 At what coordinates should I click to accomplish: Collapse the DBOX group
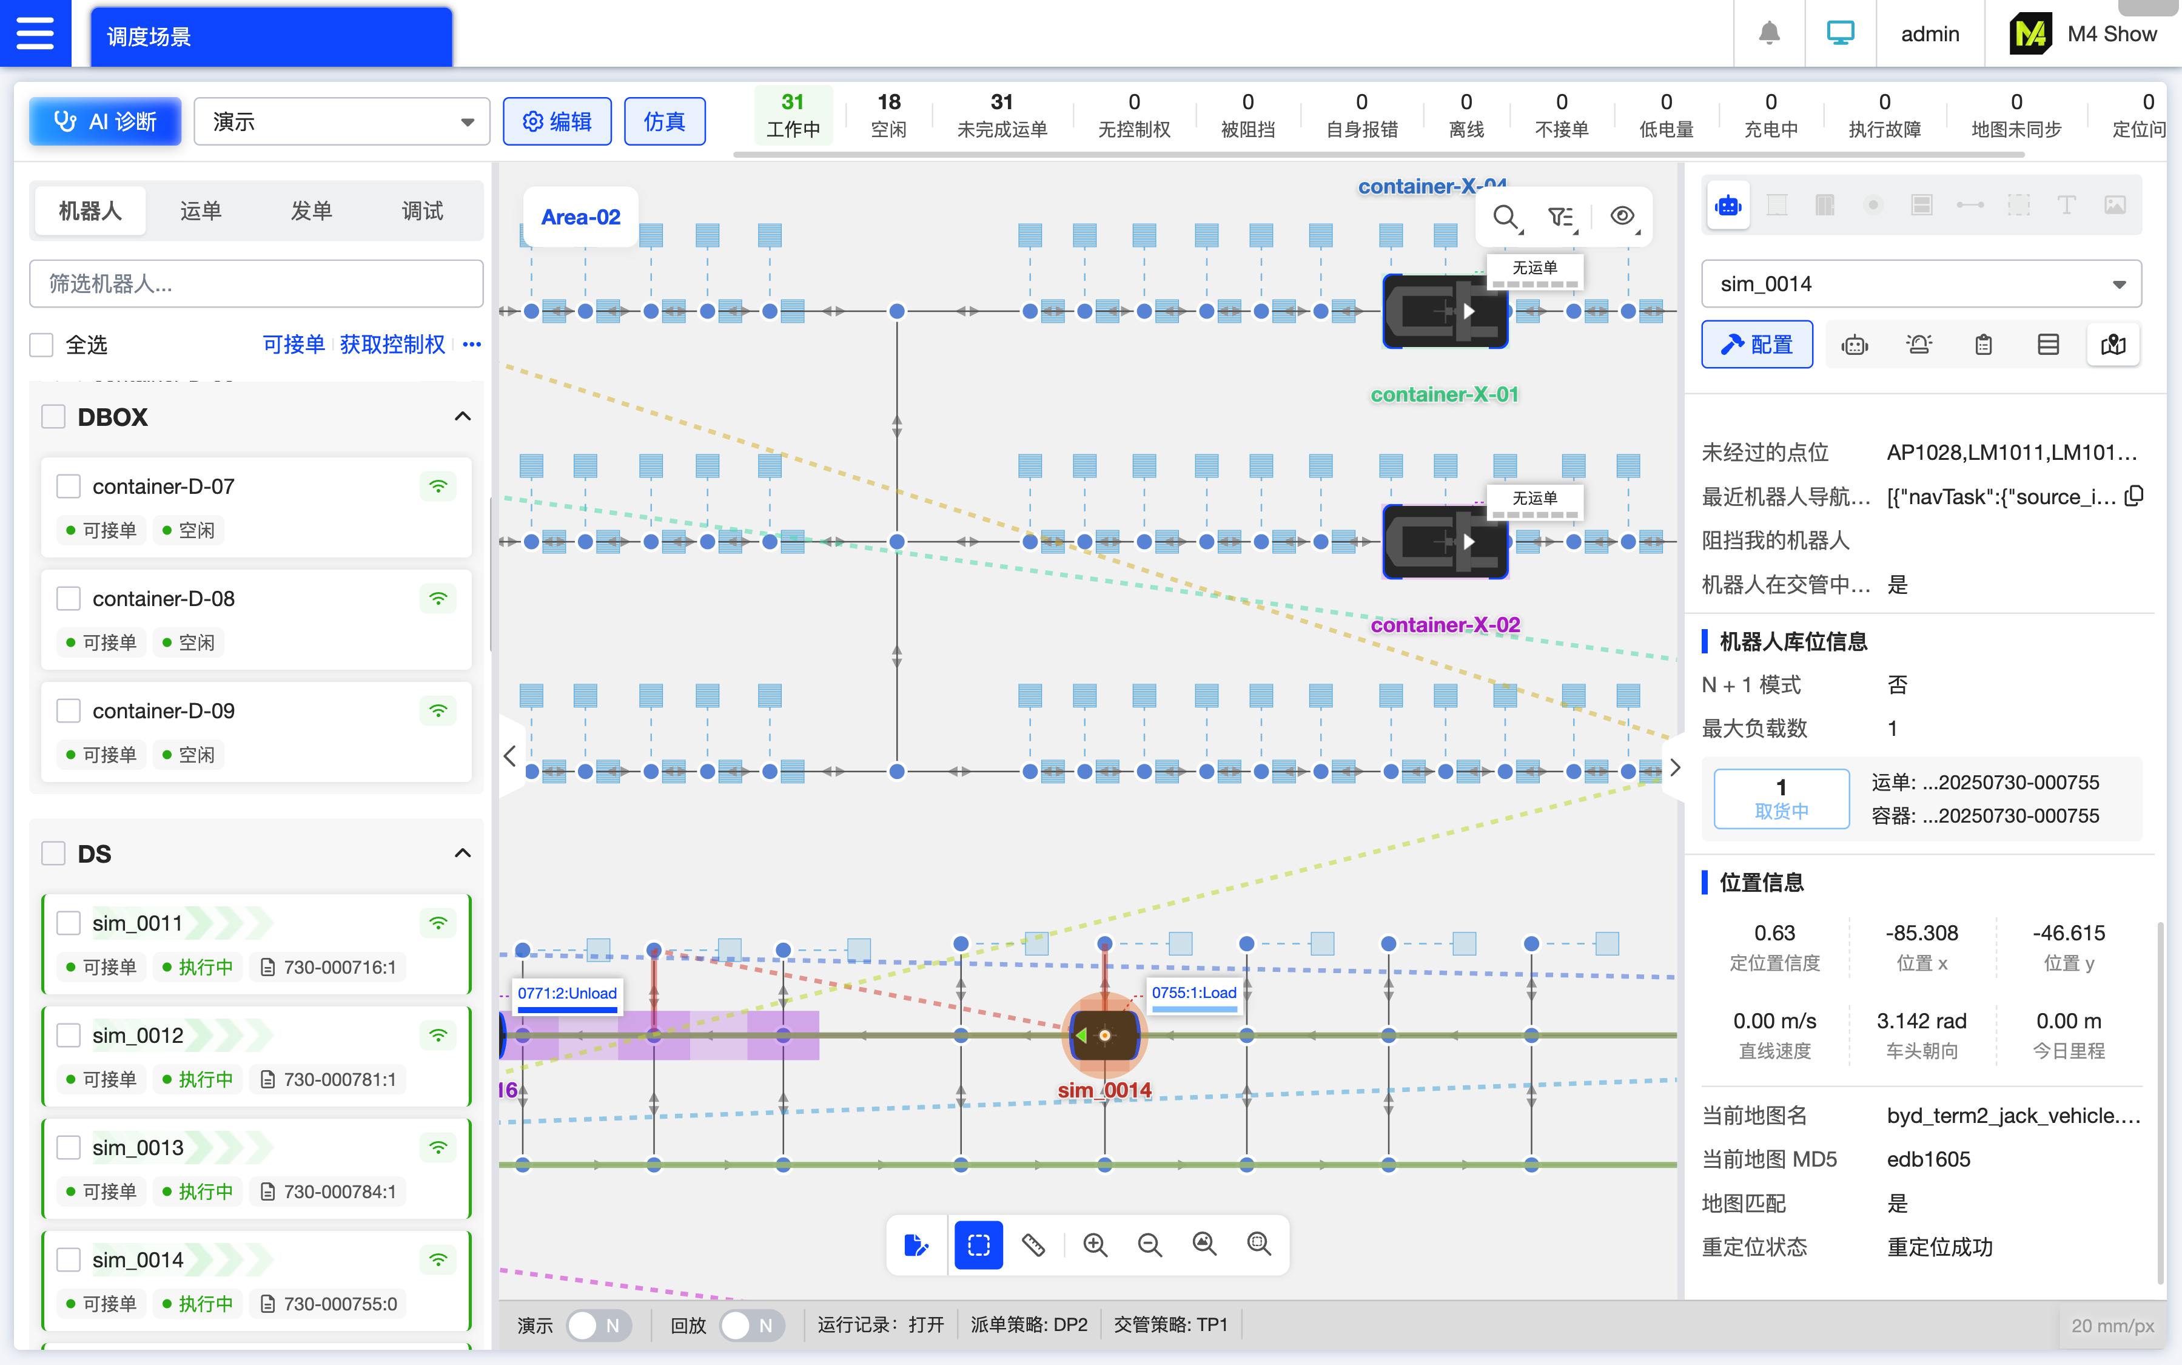462,417
